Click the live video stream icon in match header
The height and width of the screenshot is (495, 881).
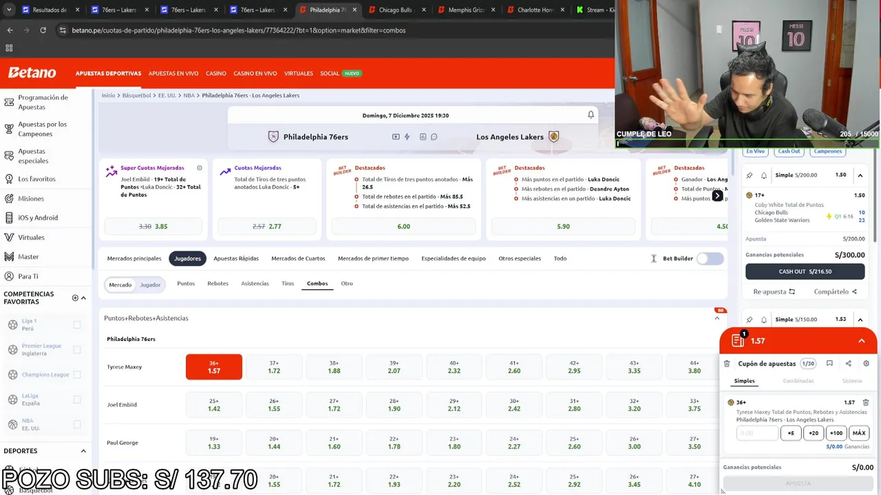[x=396, y=137]
